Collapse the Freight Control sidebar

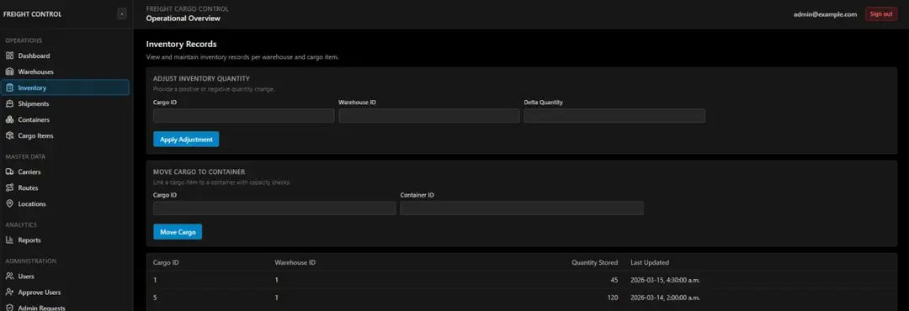(122, 14)
